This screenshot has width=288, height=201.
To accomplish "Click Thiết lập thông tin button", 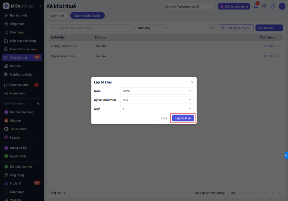I will click(236, 28).
